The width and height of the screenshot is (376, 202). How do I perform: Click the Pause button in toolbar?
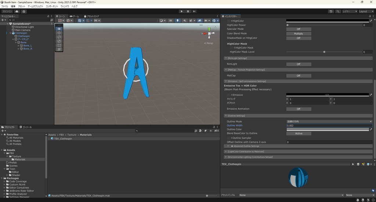click(x=188, y=11)
